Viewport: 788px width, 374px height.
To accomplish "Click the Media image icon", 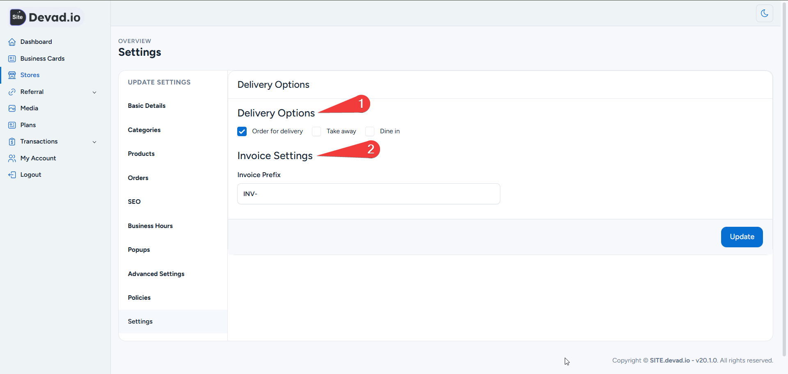I will pos(12,108).
